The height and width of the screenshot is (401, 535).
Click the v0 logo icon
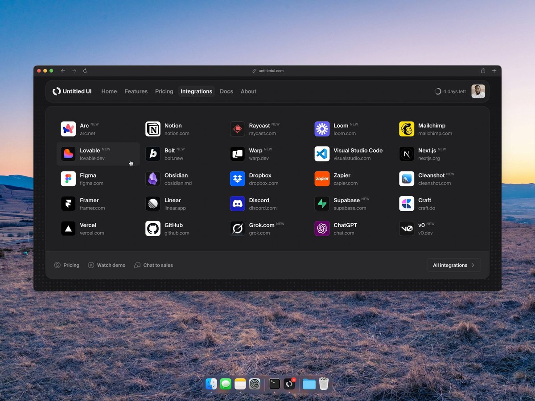click(407, 229)
